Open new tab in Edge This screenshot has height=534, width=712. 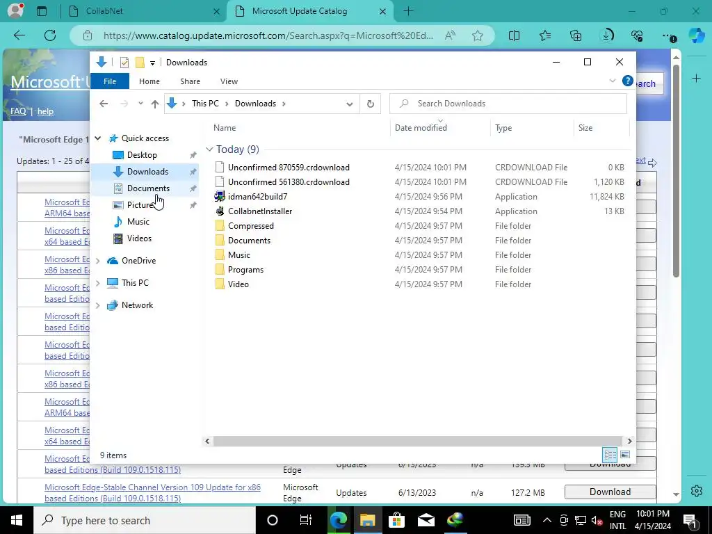[x=408, y=11]
